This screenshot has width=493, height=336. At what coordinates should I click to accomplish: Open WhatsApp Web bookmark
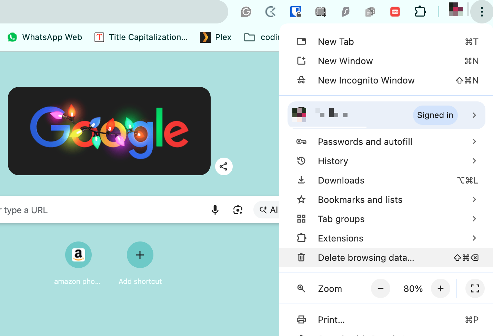(44, 37)
